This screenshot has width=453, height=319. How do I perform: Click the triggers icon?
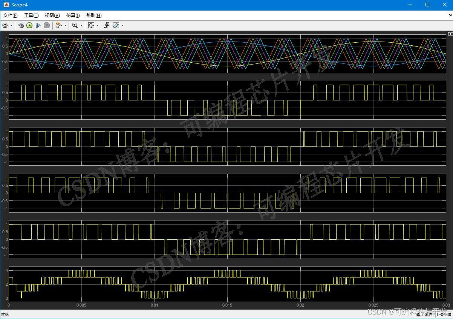107,25
